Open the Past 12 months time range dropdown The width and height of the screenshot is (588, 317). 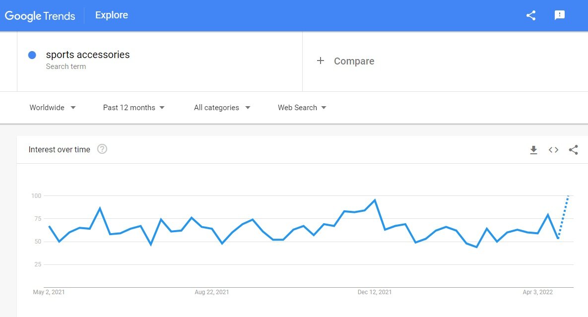[134, 108]
